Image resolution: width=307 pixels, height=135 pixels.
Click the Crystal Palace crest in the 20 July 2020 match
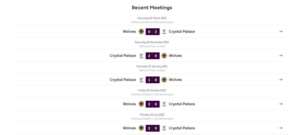[x=164, y=128]
